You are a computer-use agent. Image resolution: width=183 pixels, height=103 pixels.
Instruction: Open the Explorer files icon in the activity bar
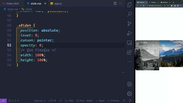pyautogui.click(x=129, y=5)
